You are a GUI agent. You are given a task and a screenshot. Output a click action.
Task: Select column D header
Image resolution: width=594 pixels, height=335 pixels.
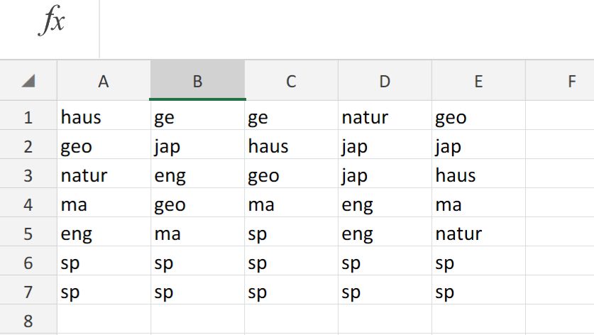click(385, 80)
